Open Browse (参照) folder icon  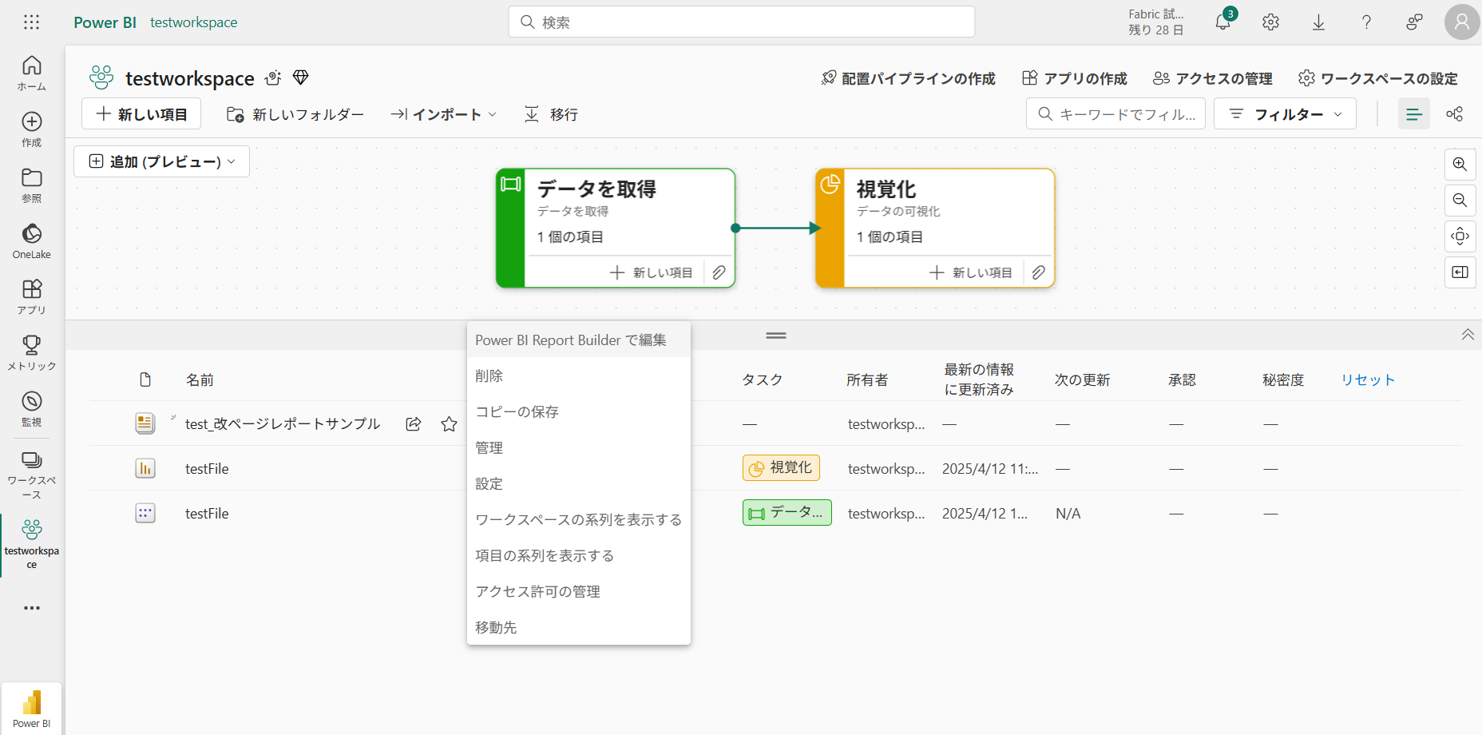click(x=32, y=185)
